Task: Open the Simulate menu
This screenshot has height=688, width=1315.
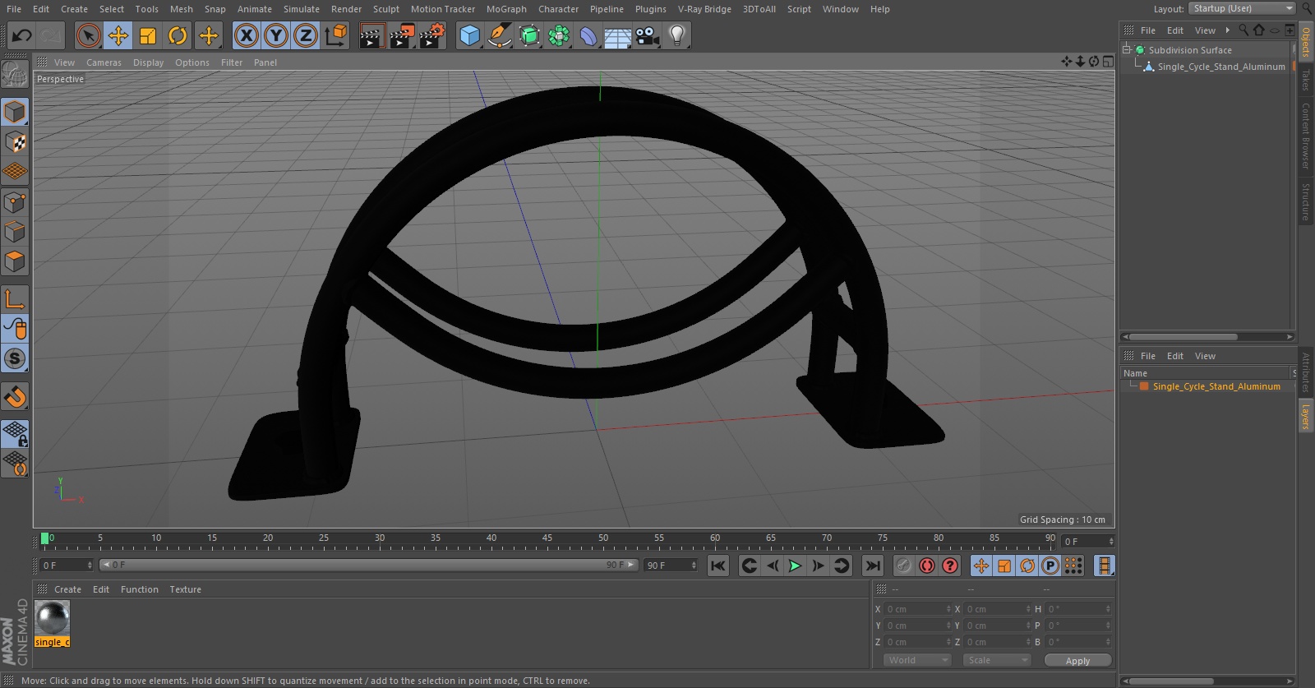Action: pos(301,9)
